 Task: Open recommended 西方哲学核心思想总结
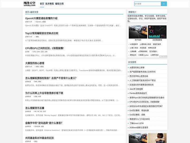139,76
